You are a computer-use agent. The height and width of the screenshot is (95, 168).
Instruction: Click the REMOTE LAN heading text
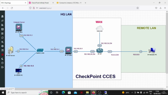(146, 28)
